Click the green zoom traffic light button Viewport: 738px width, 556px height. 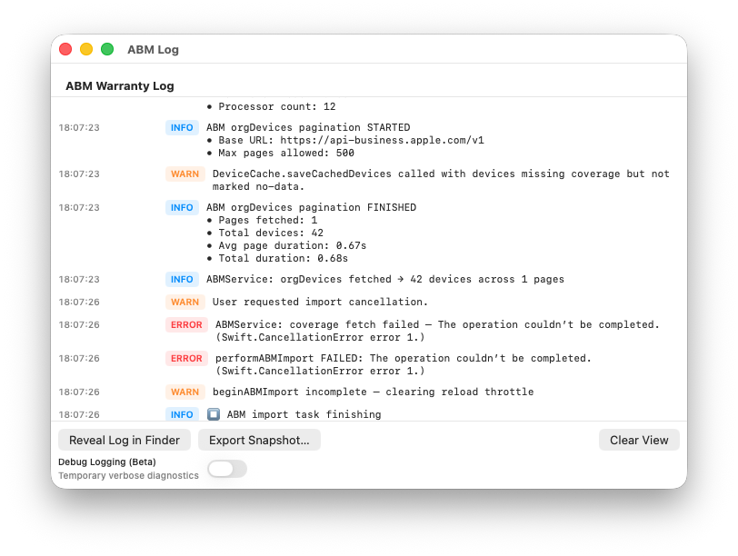pyautogui.click(x=106, y=49)
